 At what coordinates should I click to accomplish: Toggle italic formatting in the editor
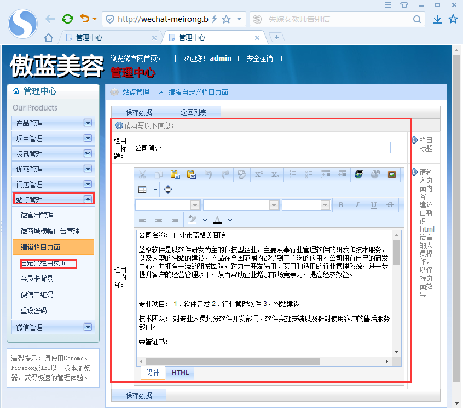358,204
